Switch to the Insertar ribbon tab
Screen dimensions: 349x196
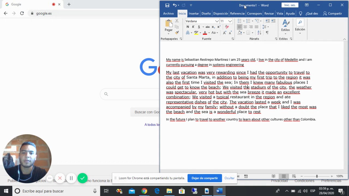[x=194, y=13]
